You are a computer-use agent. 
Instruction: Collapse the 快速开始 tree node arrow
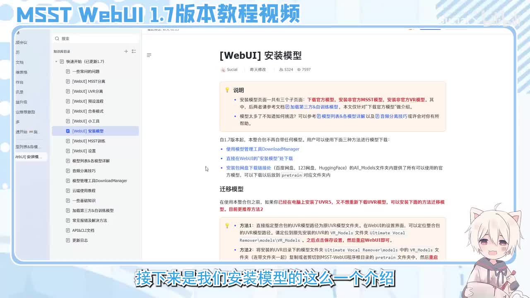click(x=56, y=62)
